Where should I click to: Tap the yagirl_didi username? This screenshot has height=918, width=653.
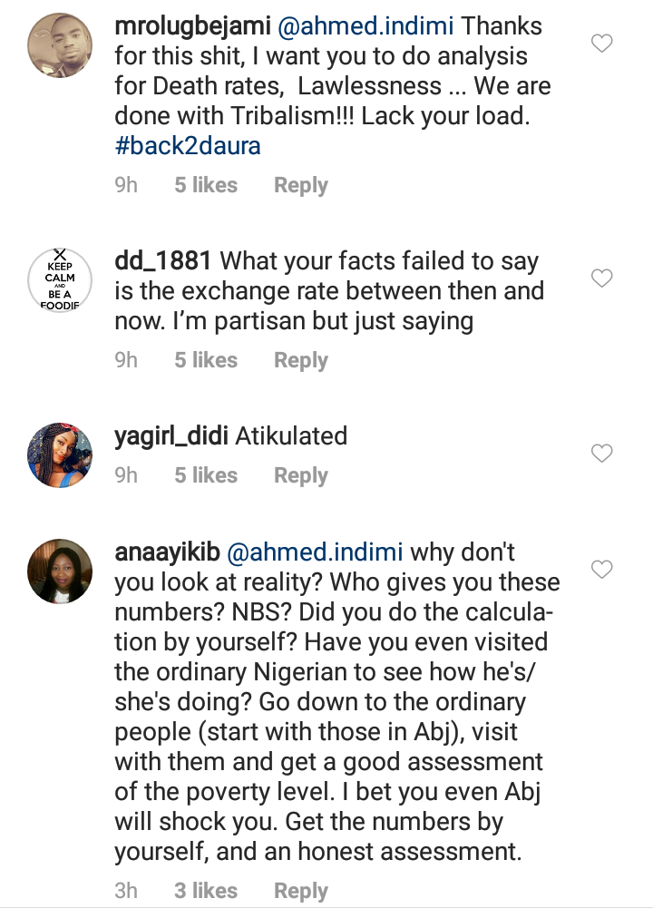pyautogui.click(x=171, y=436)
